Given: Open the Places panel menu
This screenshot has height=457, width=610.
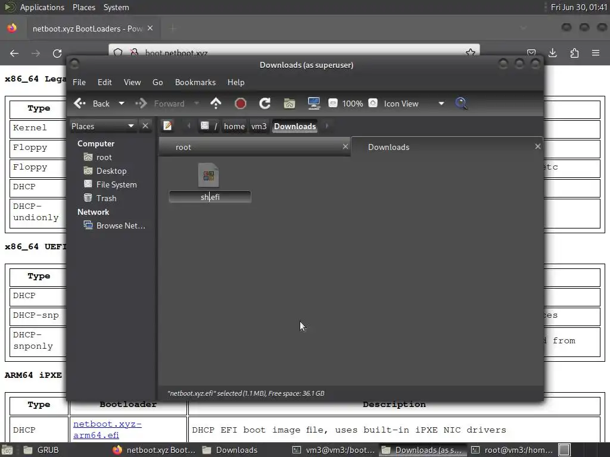Looking at the screenshot, I should point(84,7).
